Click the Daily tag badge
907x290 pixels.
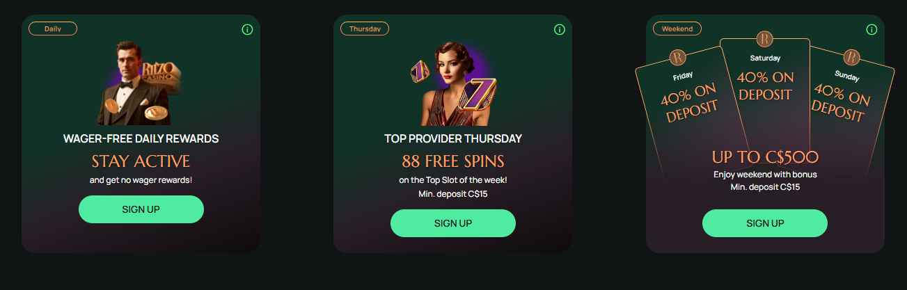pyautogui.click(x=53, y=29)
